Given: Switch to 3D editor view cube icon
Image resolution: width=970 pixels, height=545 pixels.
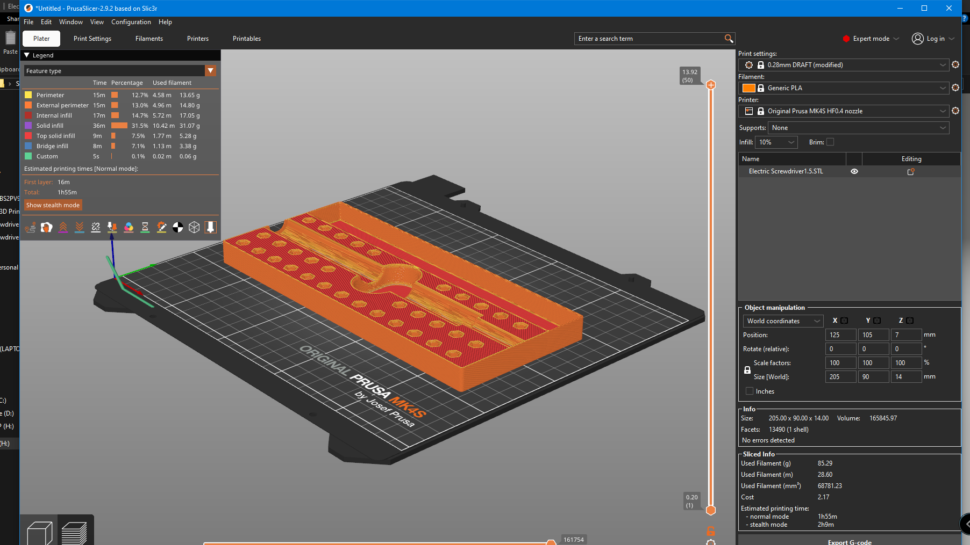Looking at the screenshot, I should [39, 532].
